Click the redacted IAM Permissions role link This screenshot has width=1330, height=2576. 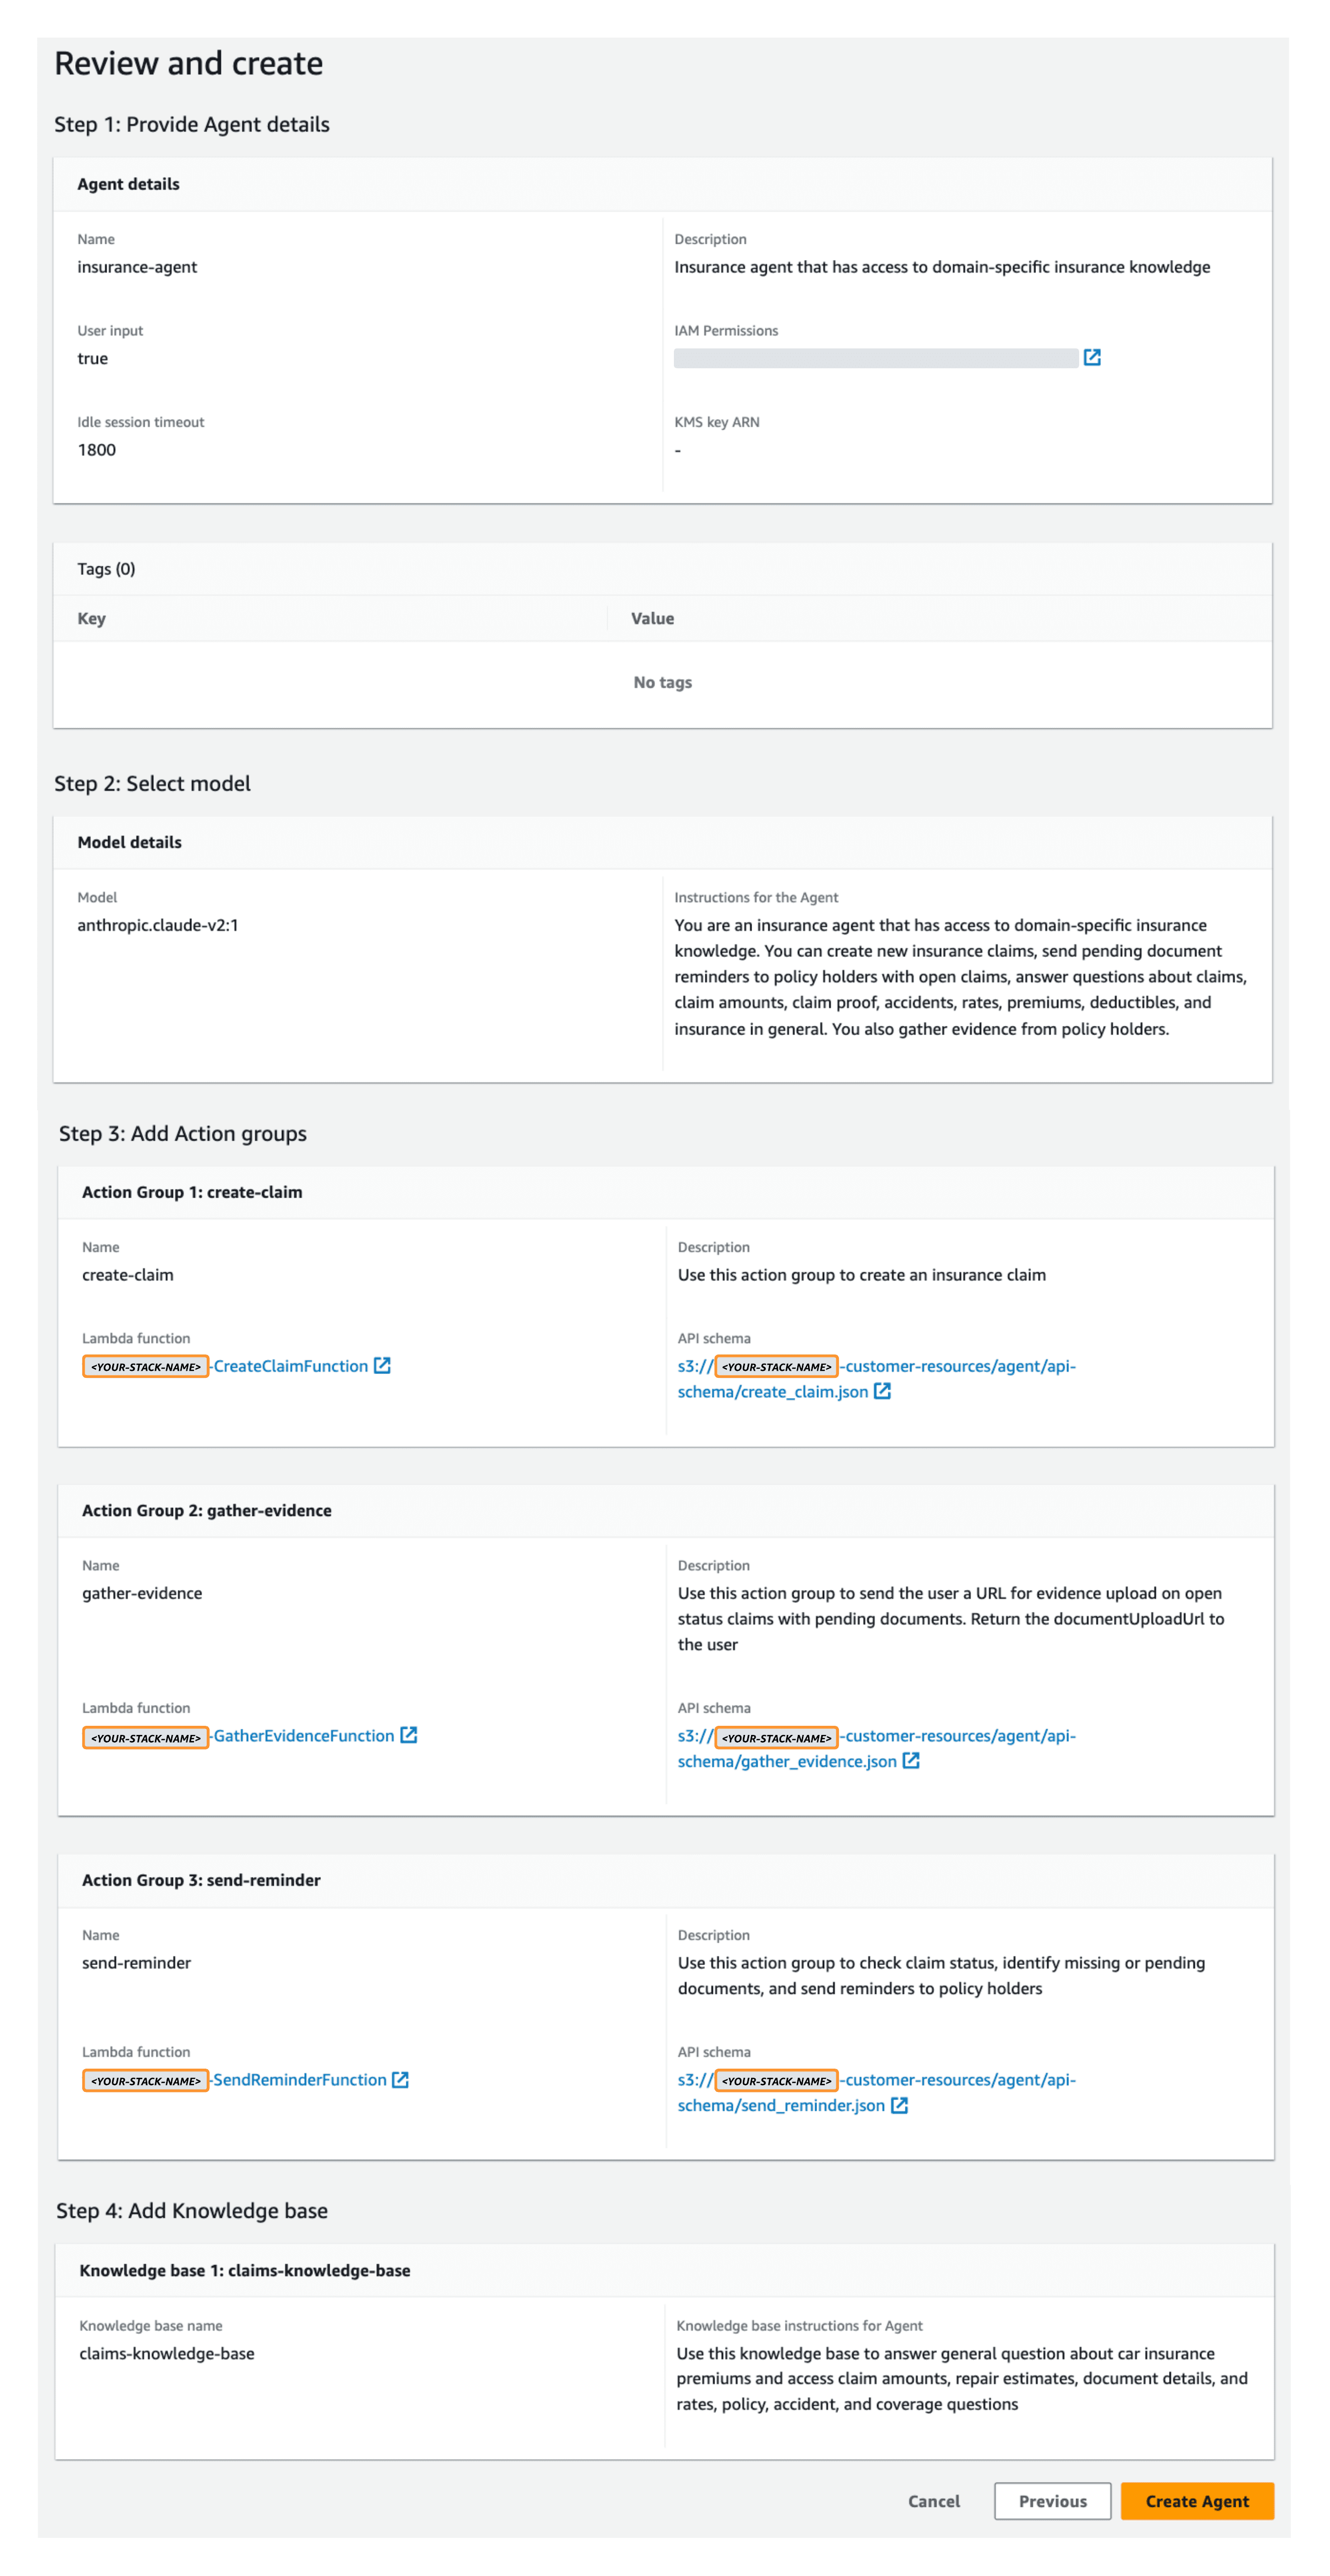(x=876, y=358)
